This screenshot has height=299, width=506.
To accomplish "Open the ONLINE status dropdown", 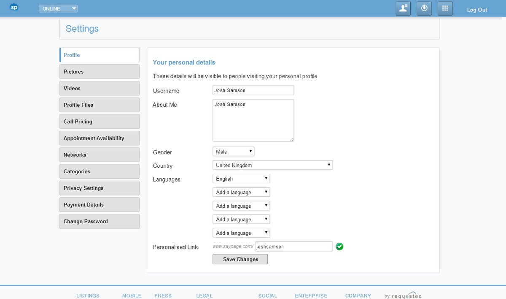I will pos(58,8).
